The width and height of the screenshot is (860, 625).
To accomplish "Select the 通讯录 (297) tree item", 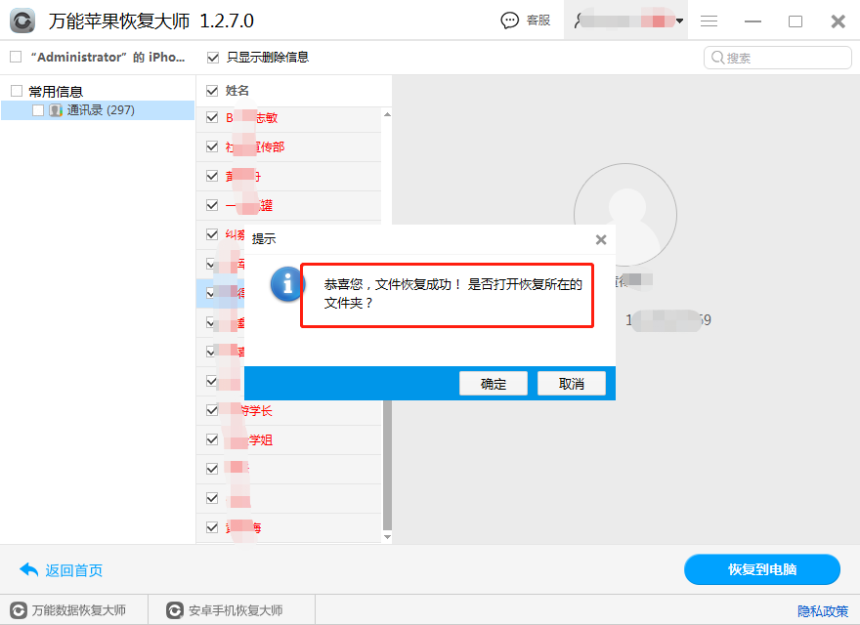I will (98, 110).
